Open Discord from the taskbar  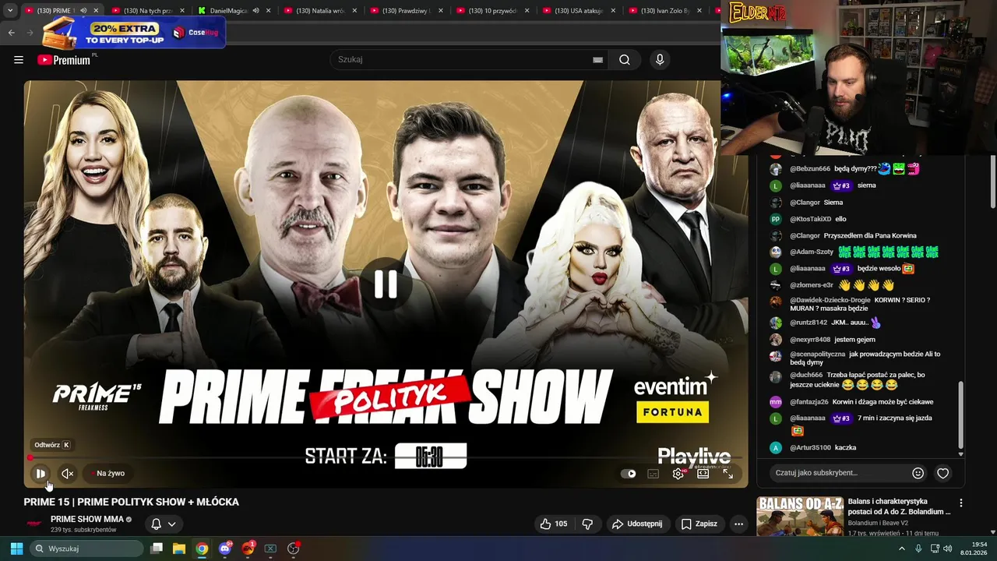[225, 549]
